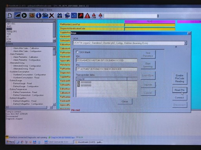Image resolution: width=201 pixels, height=150 pixels.
Task: Click the Pin input field
Action: coord(106,69)
